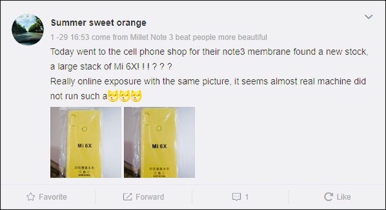Click the text line about online exposure

pyautogui.click(x=208, y=81)
